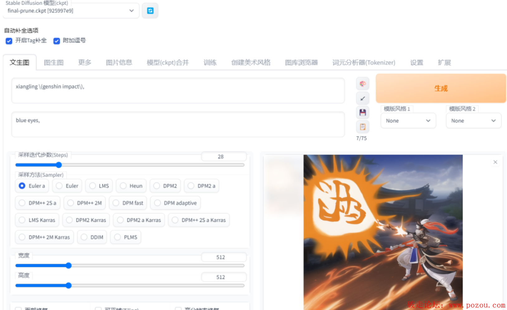Open the 创建美术风格 tab
Image resolution: width=507 pixels, height=310 pixels.
[x=251, y=63]
